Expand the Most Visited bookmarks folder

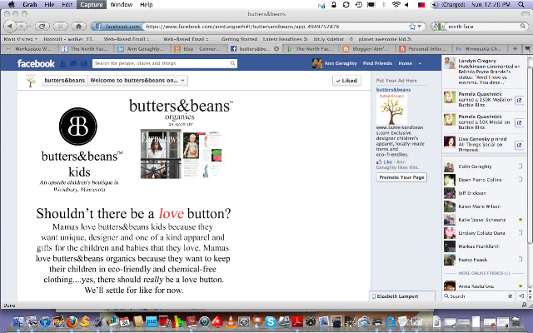20,39
